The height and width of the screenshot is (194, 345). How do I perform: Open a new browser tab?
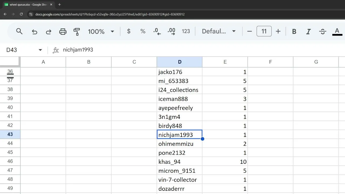(x=60, y=5)
